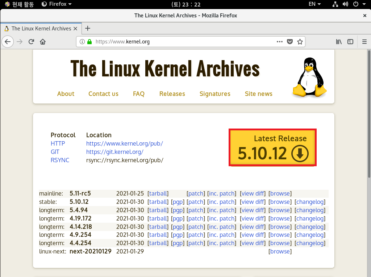Screen dimensions: 371x277
Task: Open patch for longterm 4.14.218
Action: coord(196,227)
